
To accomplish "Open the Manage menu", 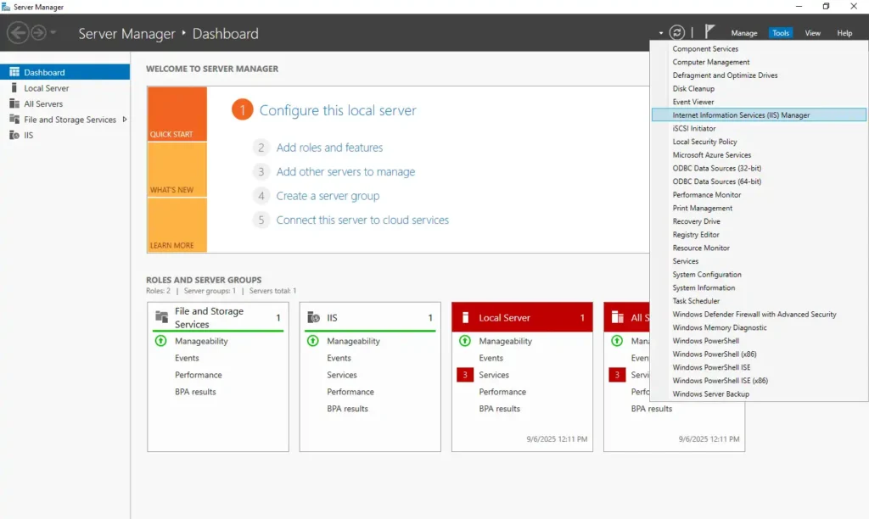I will pyautogui.click(x=743, y=33).
